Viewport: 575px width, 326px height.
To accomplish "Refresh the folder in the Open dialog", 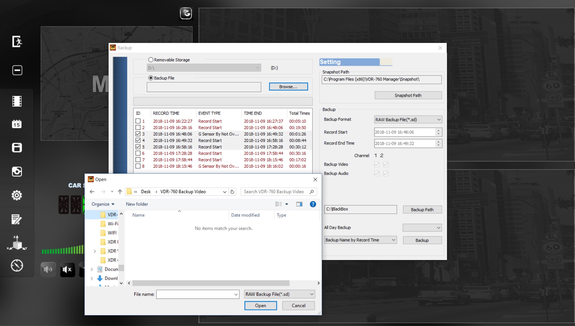I will point(232,192).
